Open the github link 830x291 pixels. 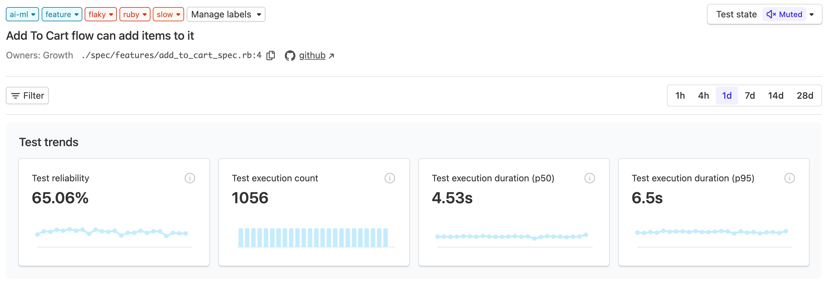(x=312, y=55)
